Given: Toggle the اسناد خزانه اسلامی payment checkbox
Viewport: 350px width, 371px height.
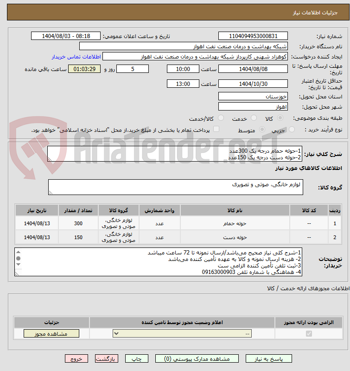Looking at the screenshot, I should click(x=216, y=129).
